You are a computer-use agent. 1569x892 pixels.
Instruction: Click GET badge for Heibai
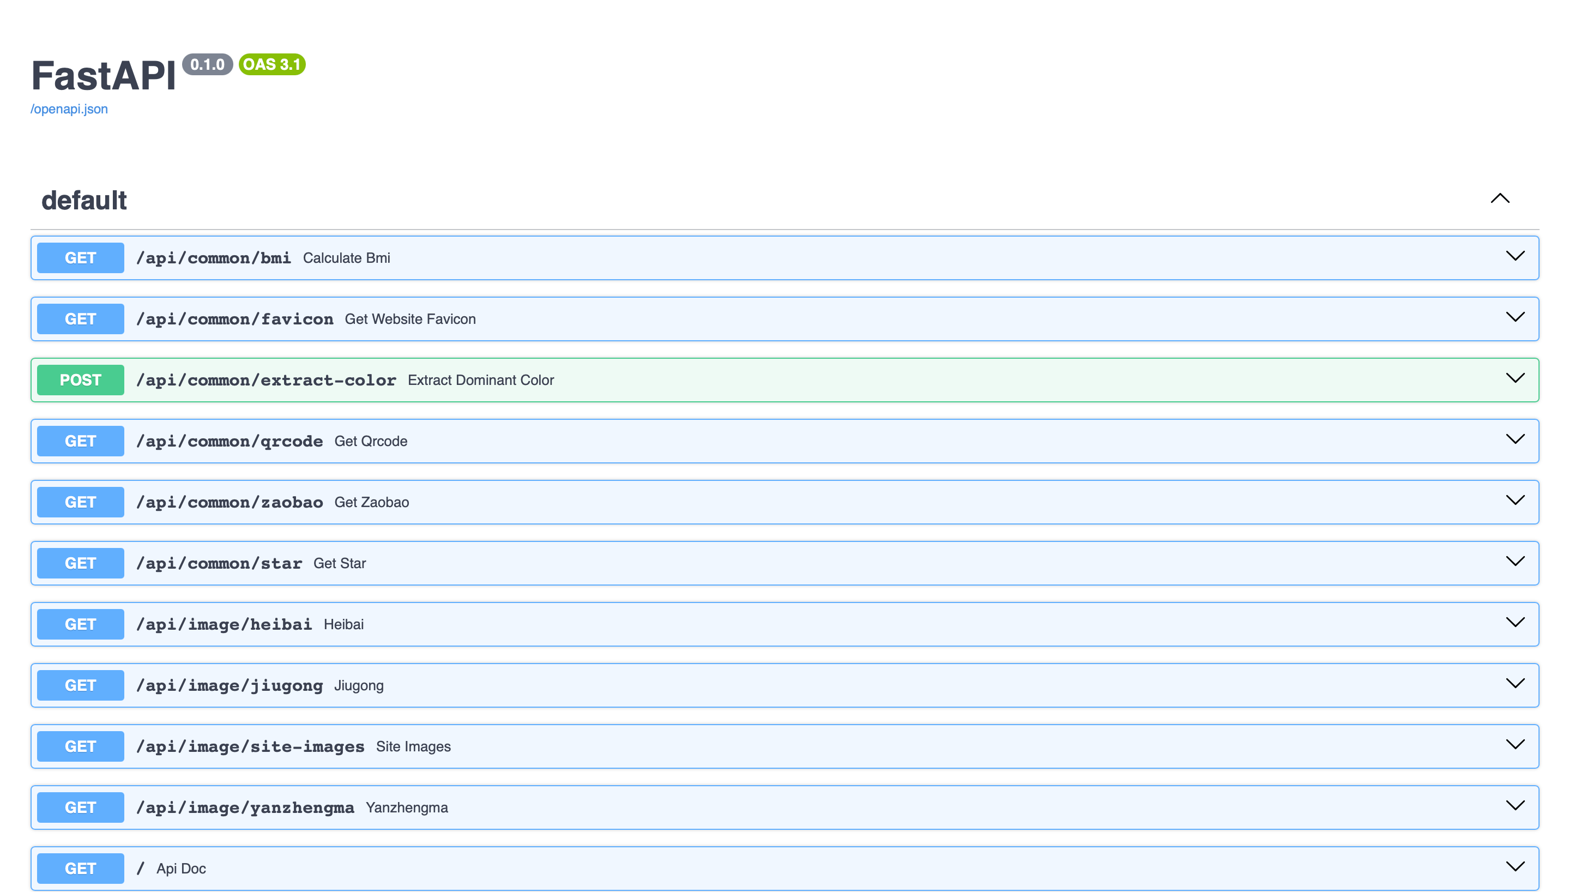tap(80, 624)
